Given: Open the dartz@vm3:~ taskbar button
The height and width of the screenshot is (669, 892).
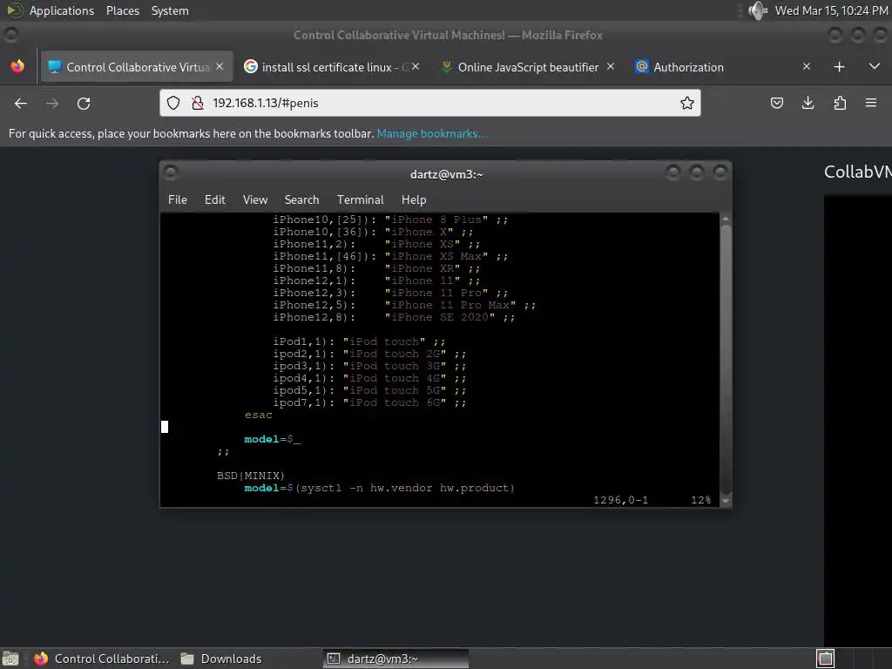Looking at the screenshot, I should tap(396, 659).
